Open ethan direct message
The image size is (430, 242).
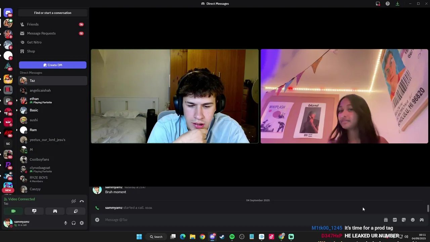53,100
